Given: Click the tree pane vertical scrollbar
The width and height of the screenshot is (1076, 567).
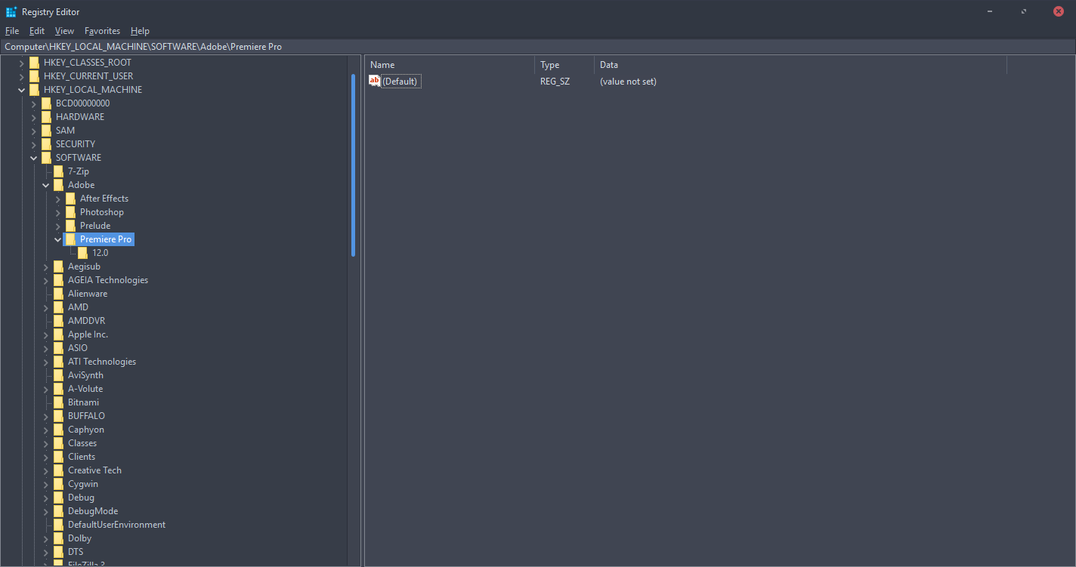Looking at the screenshot, I should pyautogui.click(x=353, y=165).
